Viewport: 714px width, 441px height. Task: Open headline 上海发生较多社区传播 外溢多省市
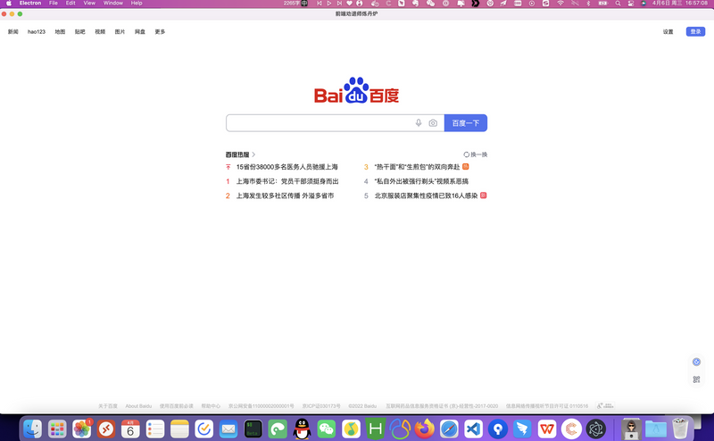285,196
